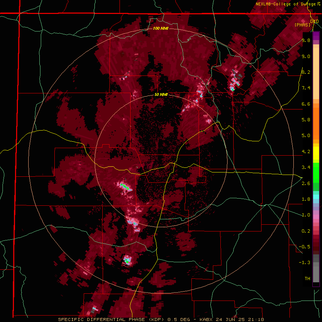The height and width of the screenshot is (322, 322).
Task: Pick the cyan band of the color bar
Action: 316,197
